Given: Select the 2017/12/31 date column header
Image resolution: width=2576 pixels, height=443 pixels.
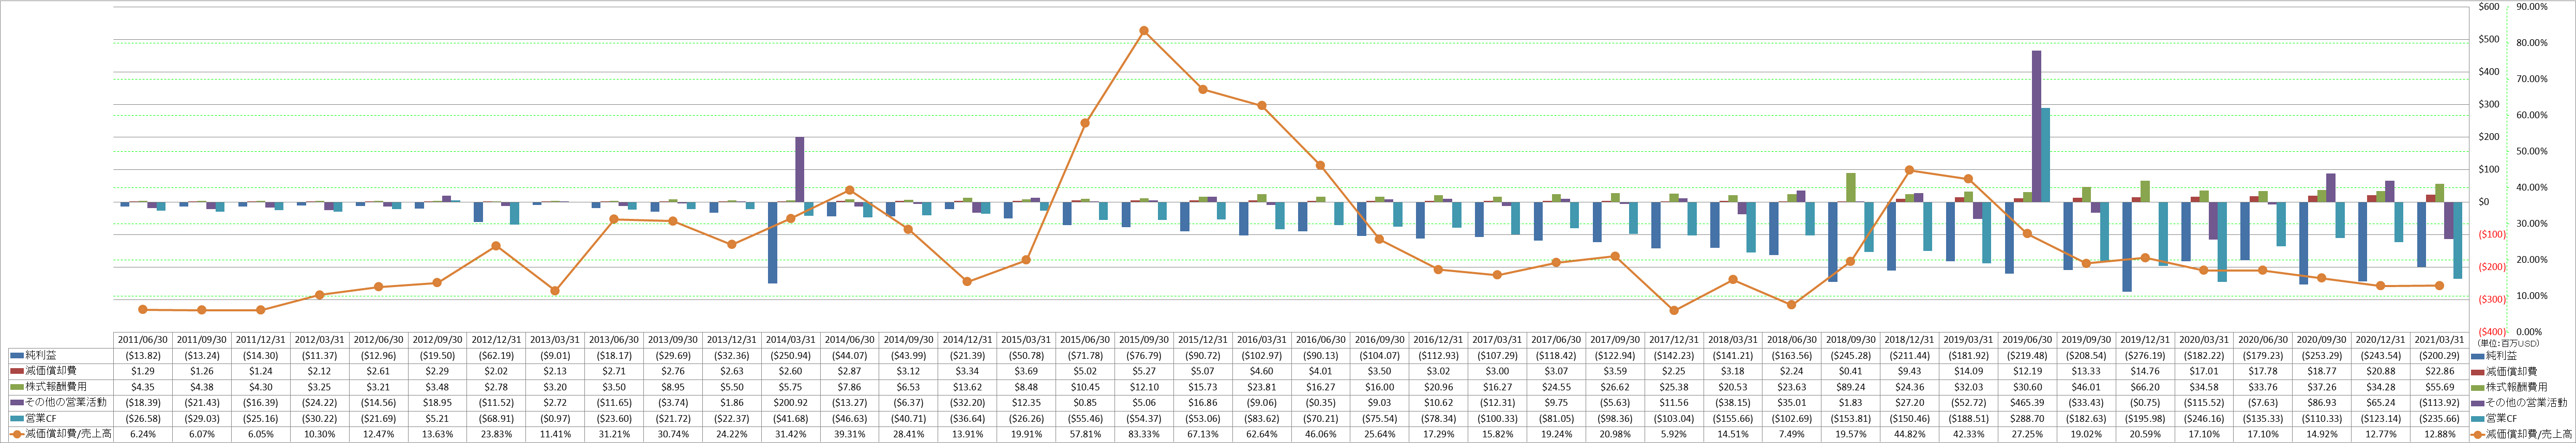Looking at the screenshot, I should [x=1673, y=340].
